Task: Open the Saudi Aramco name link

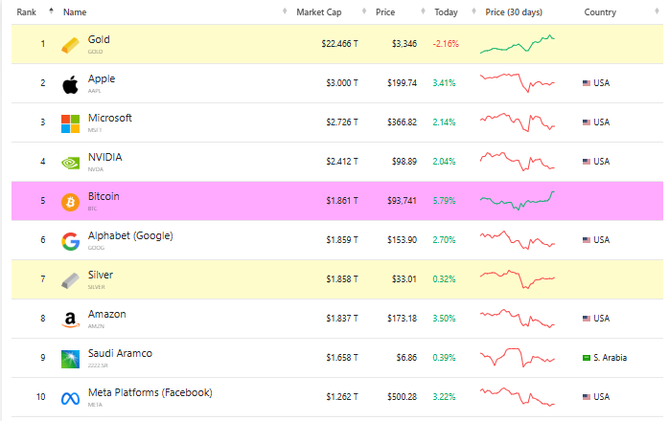Action: [x=120, y=353]
